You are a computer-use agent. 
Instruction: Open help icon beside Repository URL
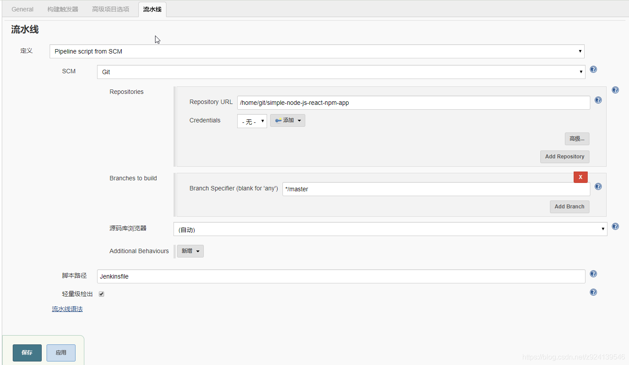point(598,100)
